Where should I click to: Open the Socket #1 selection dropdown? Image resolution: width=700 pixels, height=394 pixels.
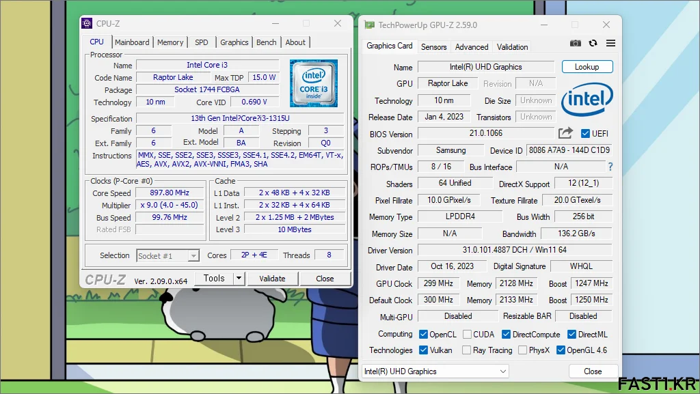(167, 256)
